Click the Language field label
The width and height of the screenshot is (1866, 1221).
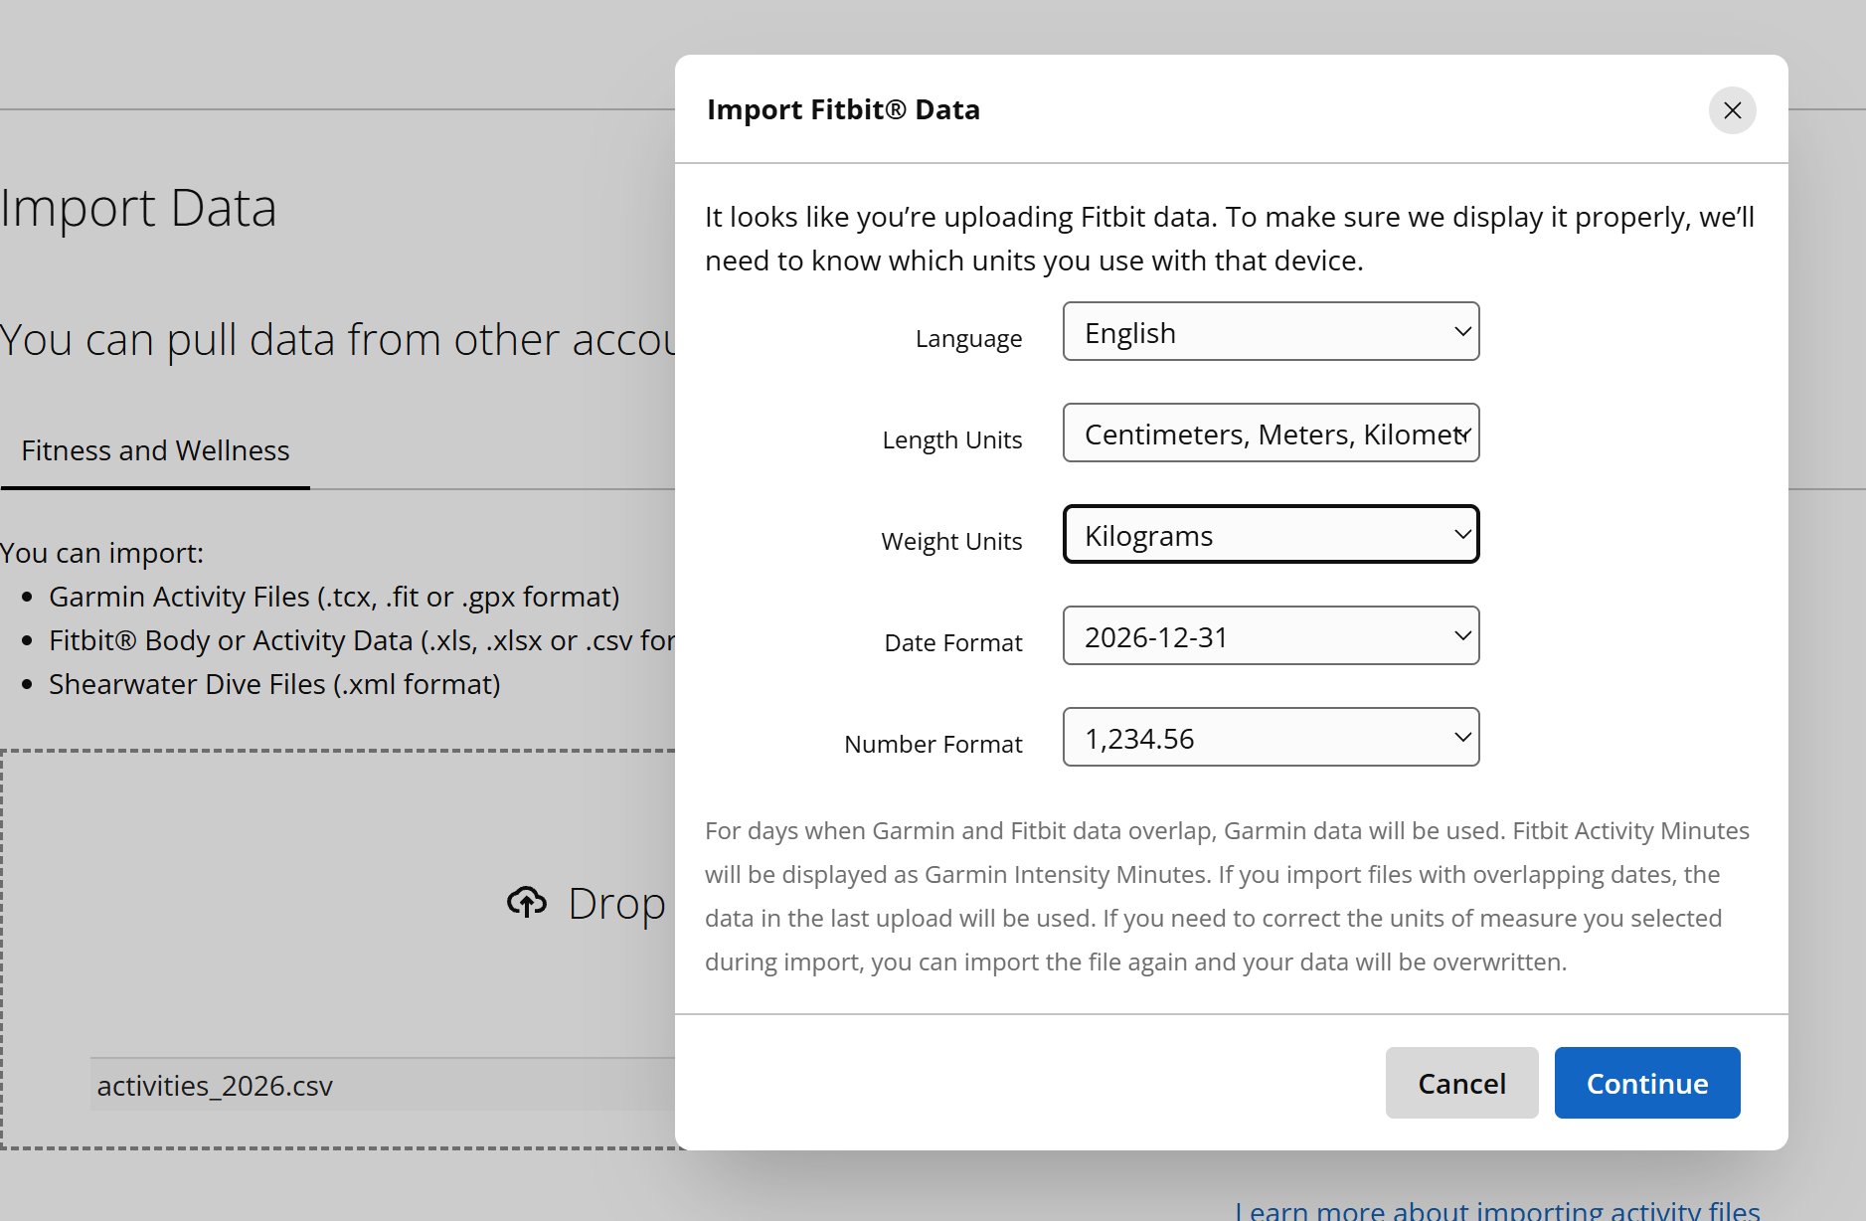968,339
